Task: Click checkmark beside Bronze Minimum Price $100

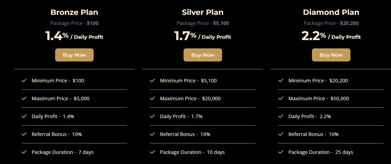Action: (x=24, y=81)
